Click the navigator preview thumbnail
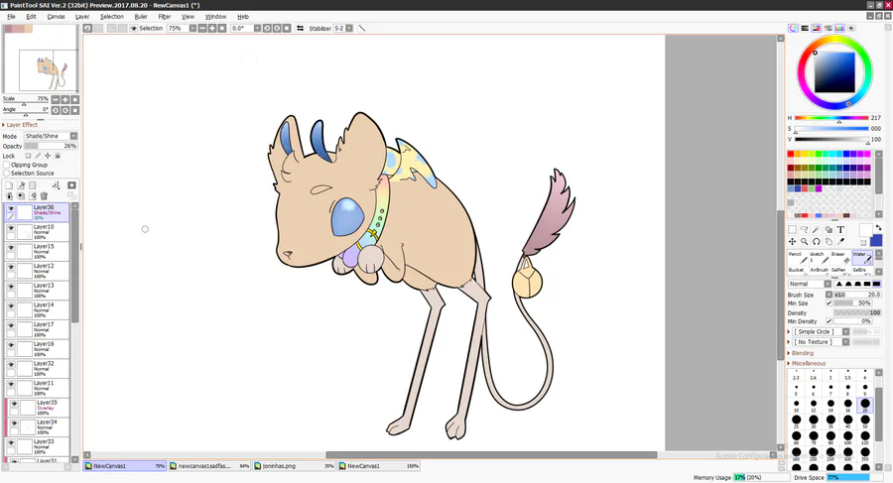Viewport: 893px width, 483px height. coord(41,59)
